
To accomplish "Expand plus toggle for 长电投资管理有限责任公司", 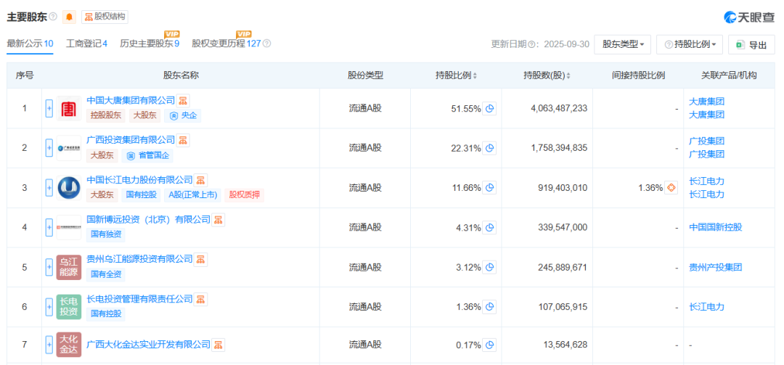I will [49, 307].
